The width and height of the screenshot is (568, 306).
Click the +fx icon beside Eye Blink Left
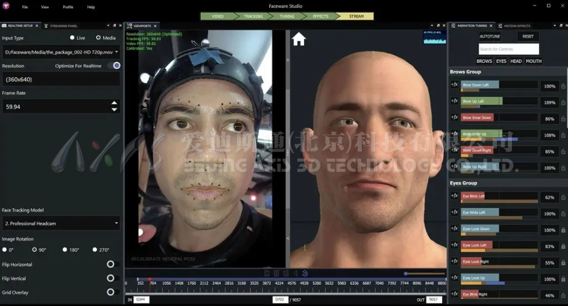(x=455, y=196)
